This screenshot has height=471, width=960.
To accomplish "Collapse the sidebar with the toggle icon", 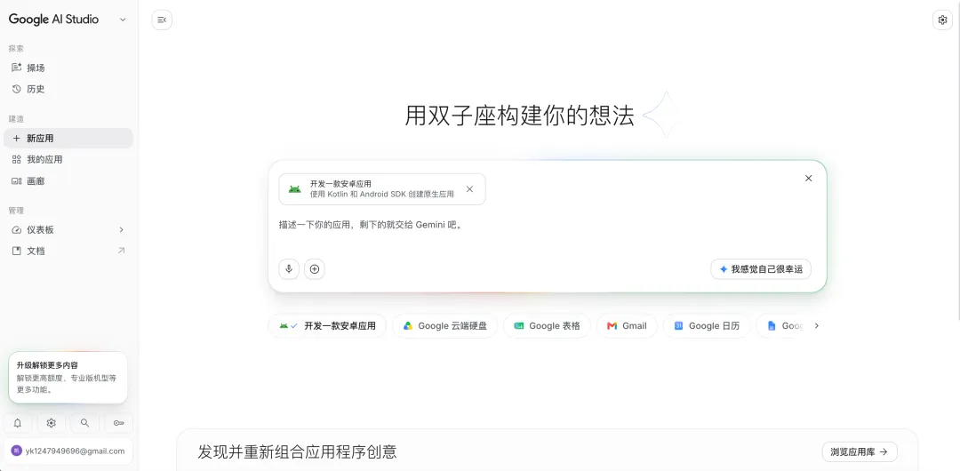I will pos(162,20).
